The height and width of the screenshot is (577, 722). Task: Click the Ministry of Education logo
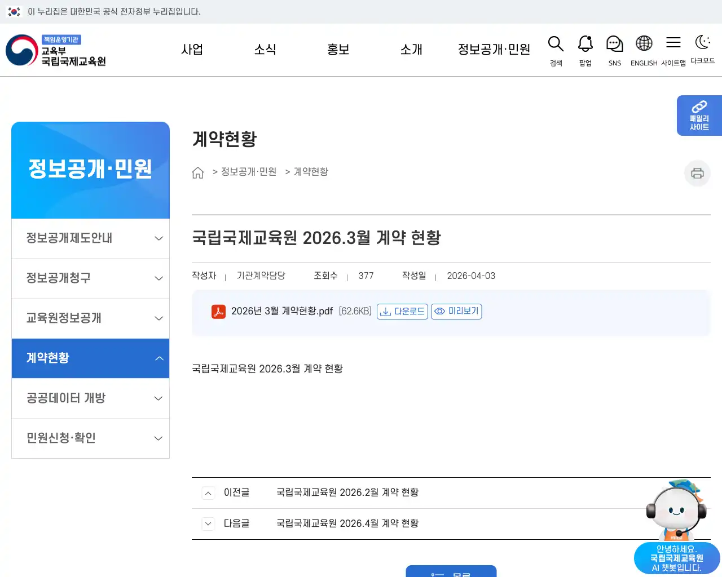[x=56, y=50]
